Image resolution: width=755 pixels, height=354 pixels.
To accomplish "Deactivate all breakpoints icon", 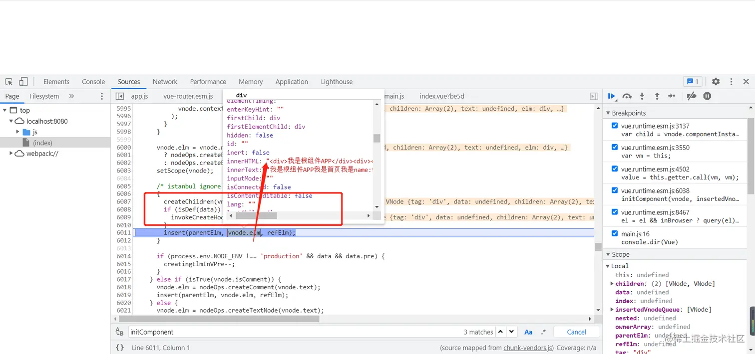I will (692, 96).
